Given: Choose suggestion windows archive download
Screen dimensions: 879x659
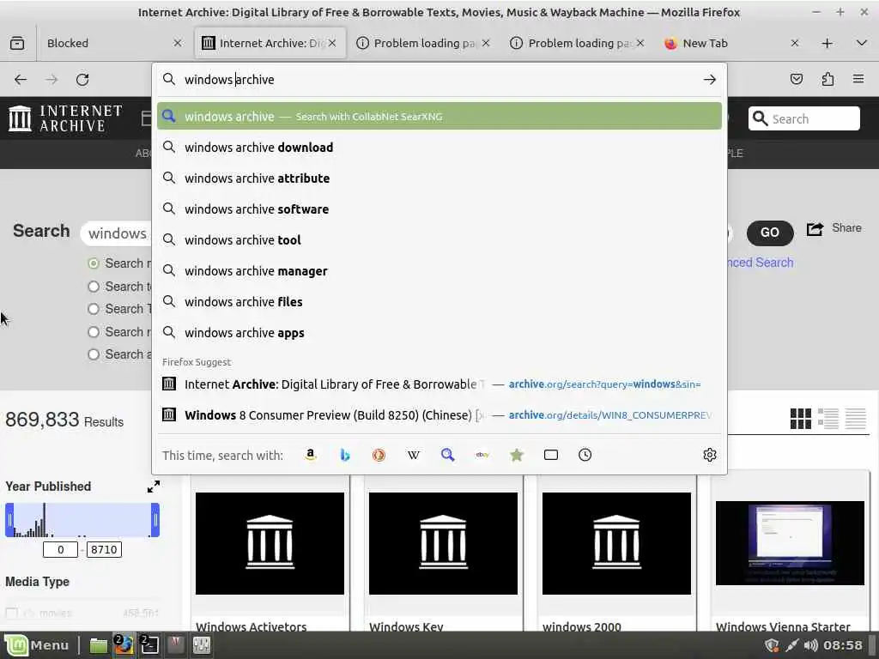Looking at the screenshot, I should click(x=439, y=148).
